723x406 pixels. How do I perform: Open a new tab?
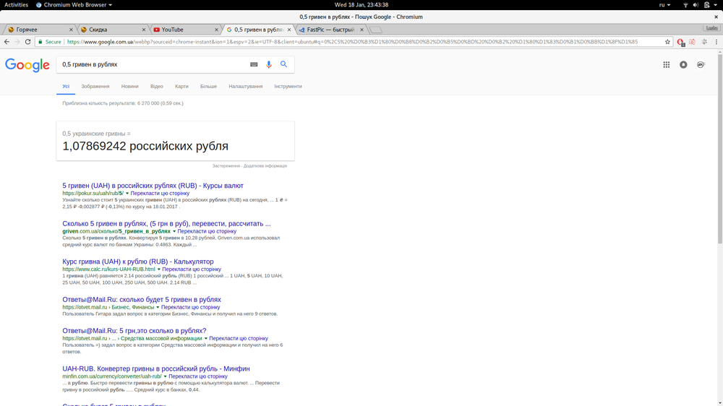[376, 30]
